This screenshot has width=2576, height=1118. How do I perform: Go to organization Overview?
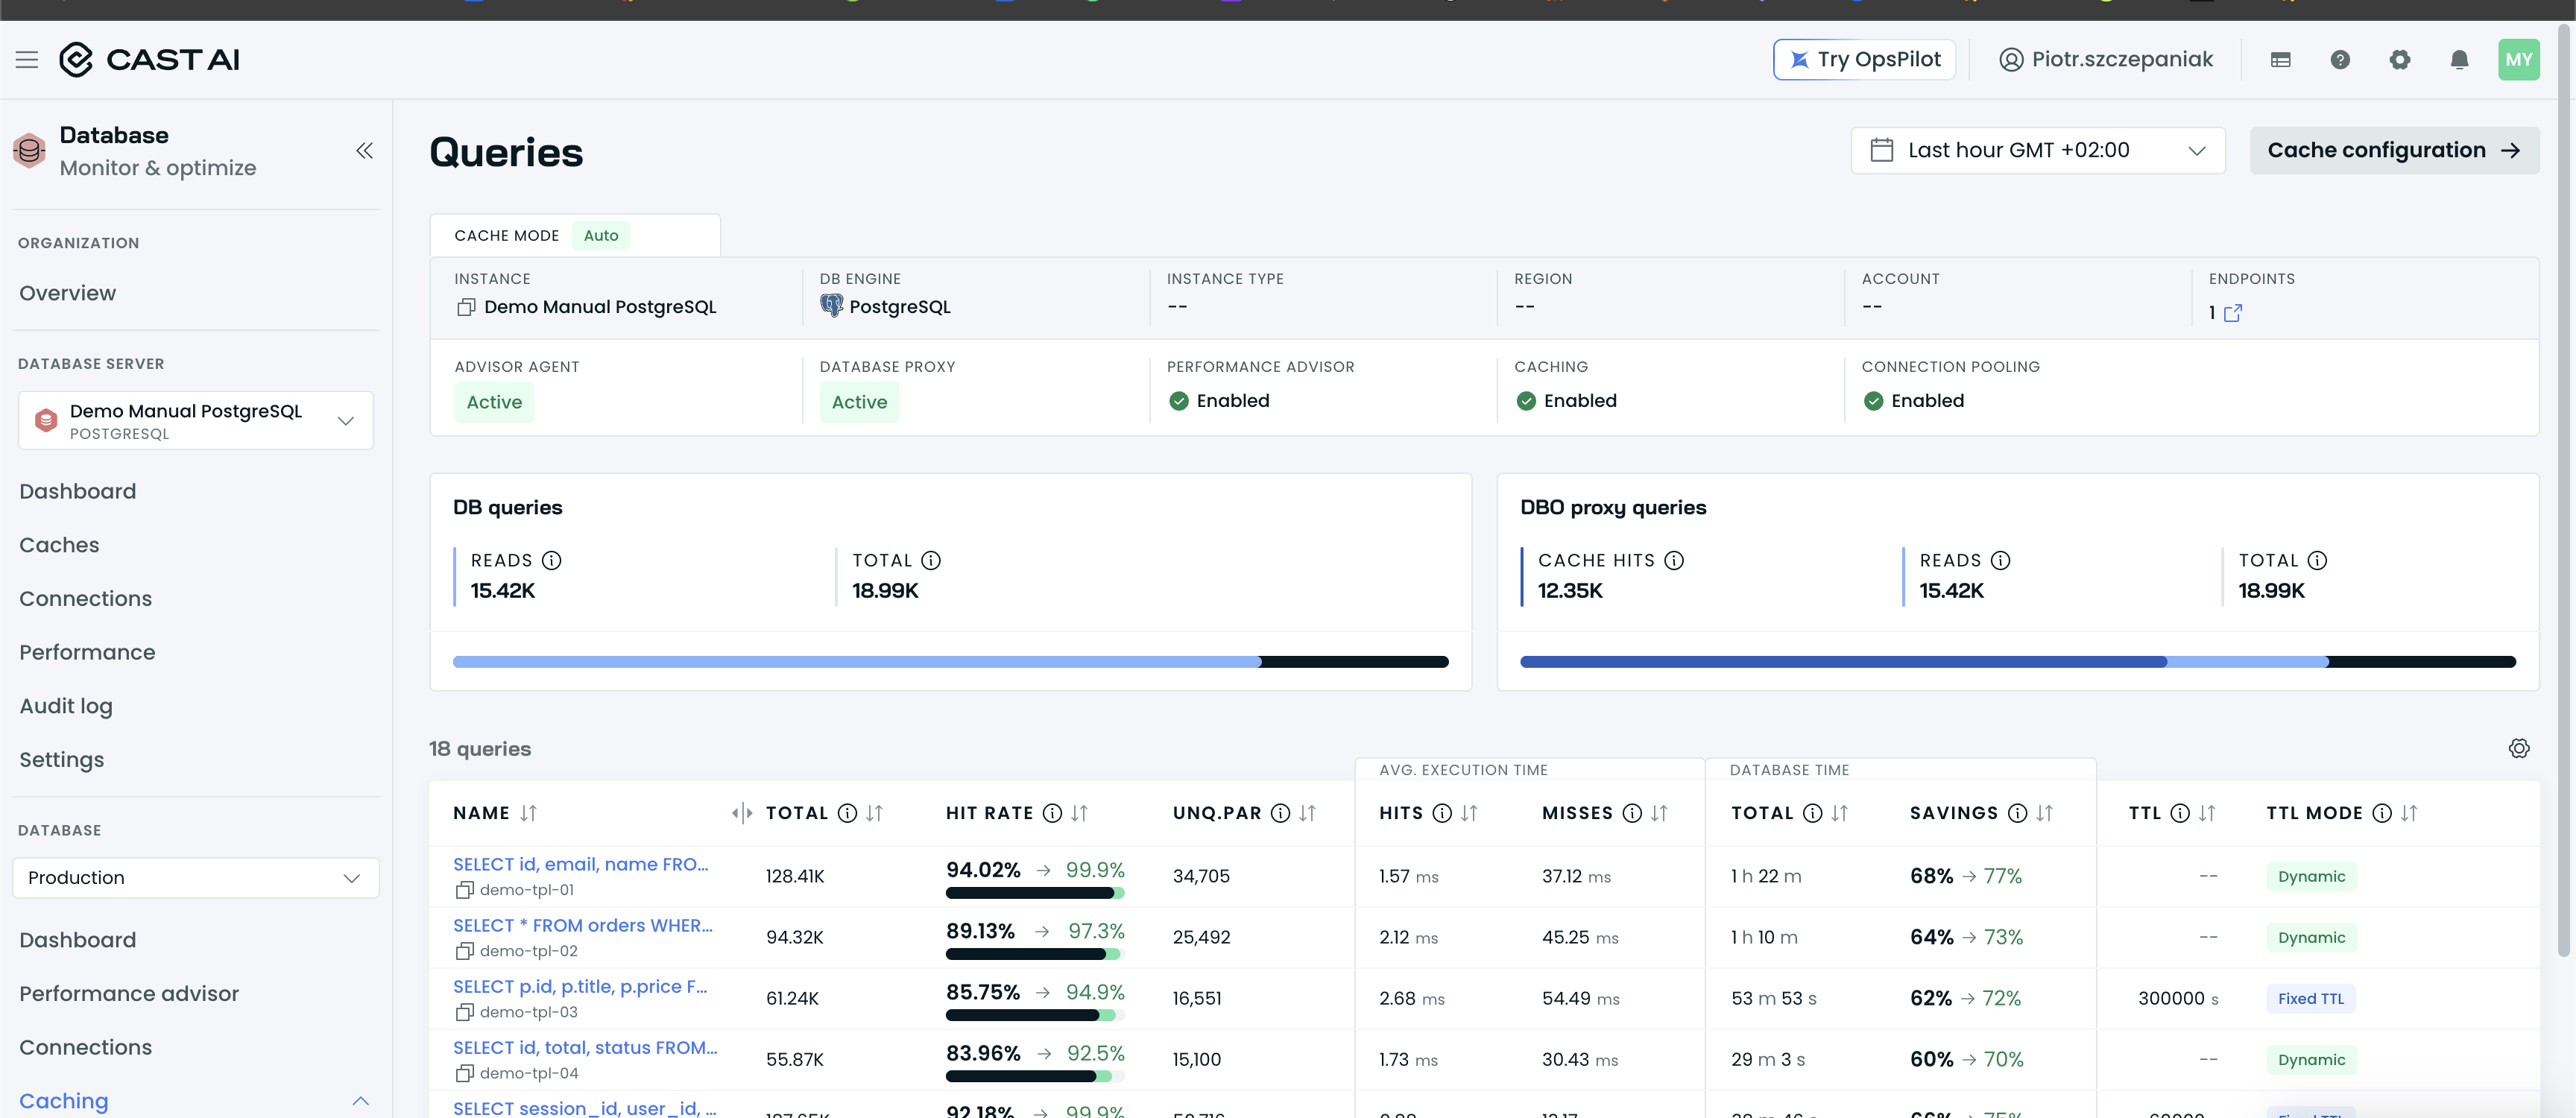click(x=67, y=293)
